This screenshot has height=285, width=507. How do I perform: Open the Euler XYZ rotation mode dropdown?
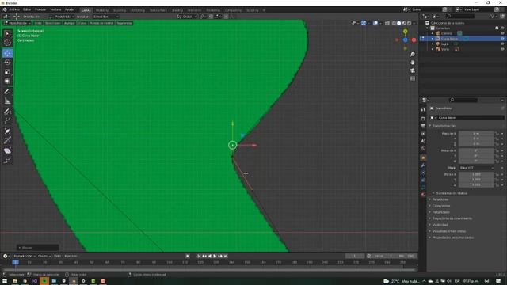477,168
